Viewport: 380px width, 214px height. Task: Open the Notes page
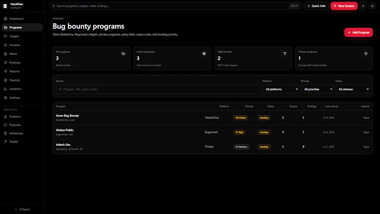[22, 54]
